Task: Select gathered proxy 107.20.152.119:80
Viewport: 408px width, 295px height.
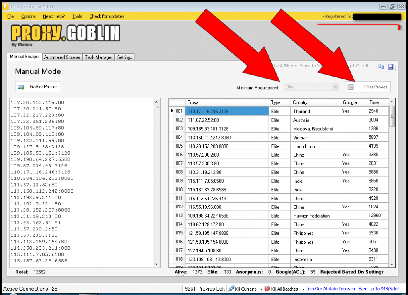Action: [x=37, y=102]
